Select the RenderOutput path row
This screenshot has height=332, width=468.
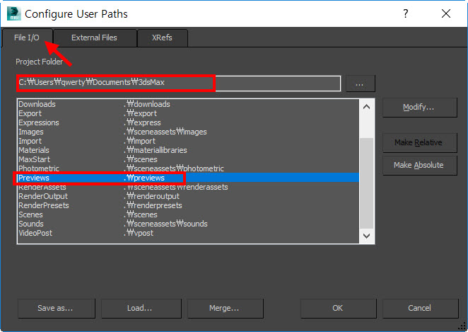[188, 196]
